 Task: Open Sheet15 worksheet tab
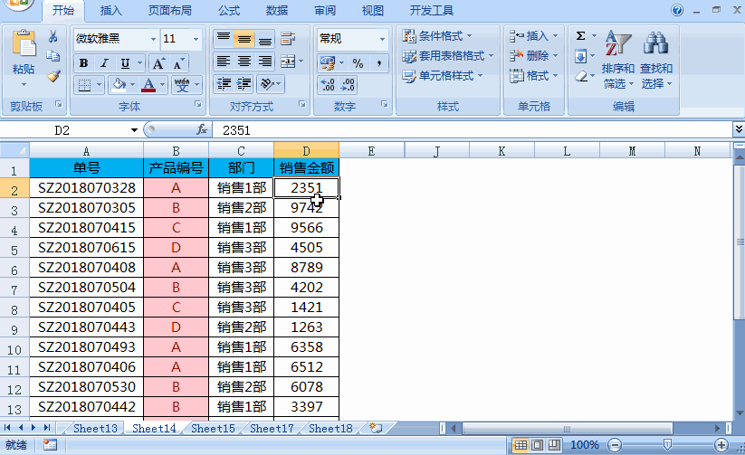(x=213, y=429)
